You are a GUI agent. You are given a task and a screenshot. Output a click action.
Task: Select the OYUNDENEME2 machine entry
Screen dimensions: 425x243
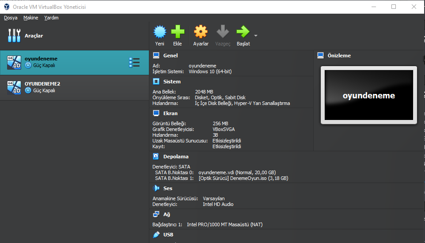75,88
